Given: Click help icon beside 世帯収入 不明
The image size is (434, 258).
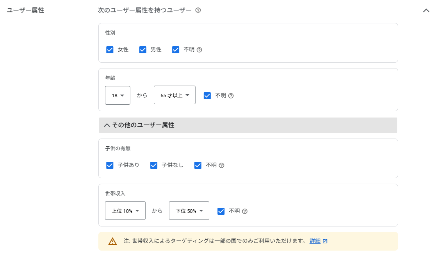Looking at the screenshot, I should tap(245, 211).
